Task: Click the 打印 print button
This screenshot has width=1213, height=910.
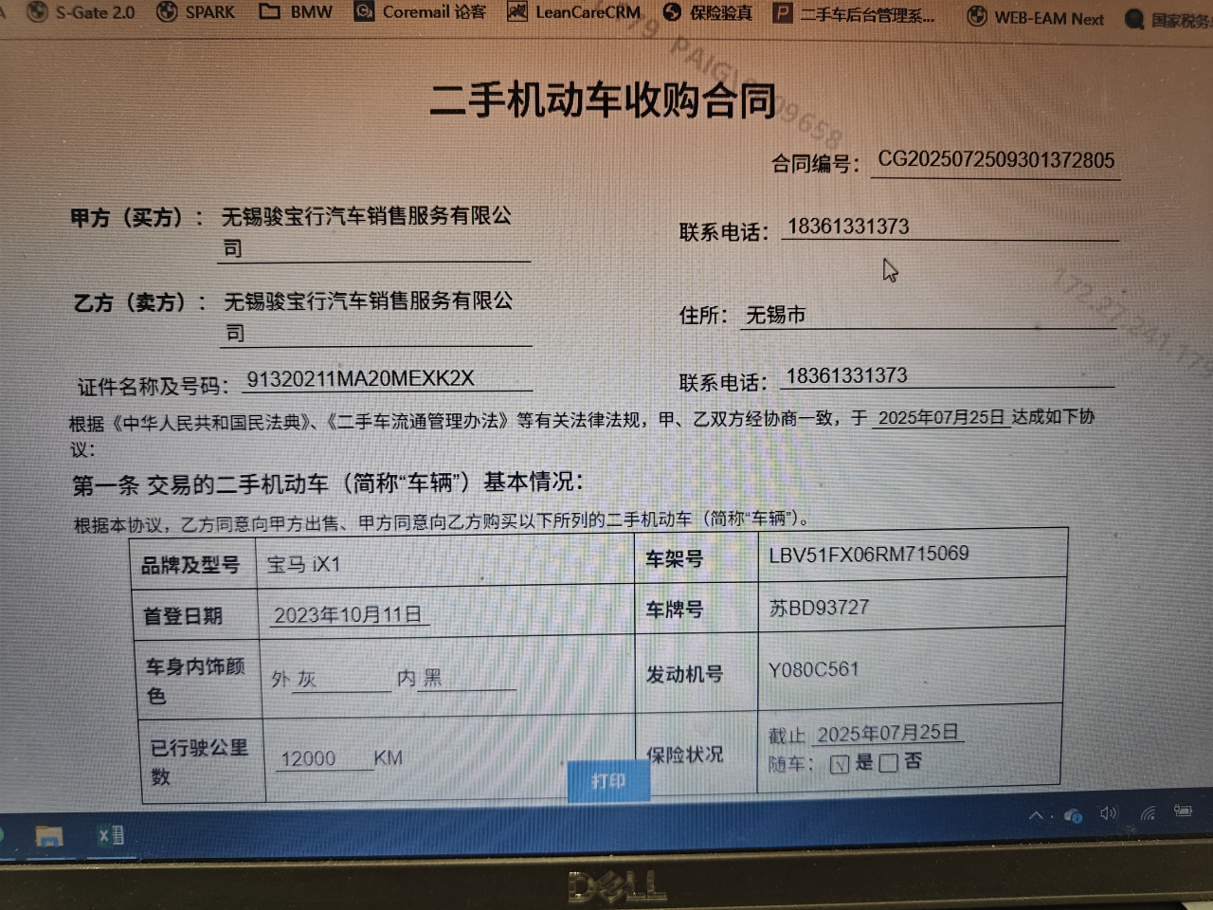Action: pyautogui.click(x=608, y=781)
